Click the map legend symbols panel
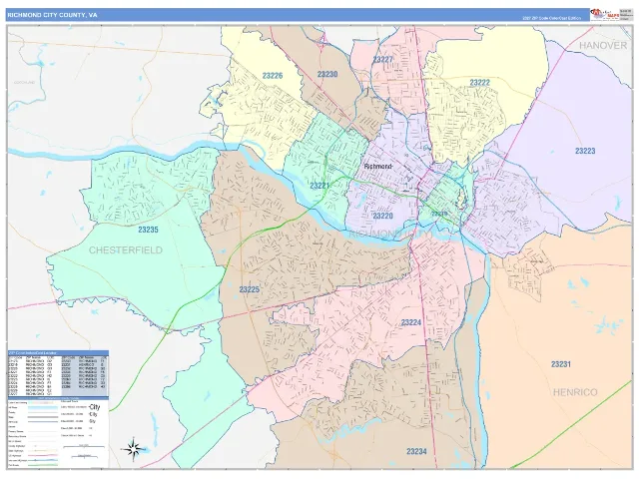Image resolution: width=639 pixels, height=479 pixels. click(x=58, y=433)
